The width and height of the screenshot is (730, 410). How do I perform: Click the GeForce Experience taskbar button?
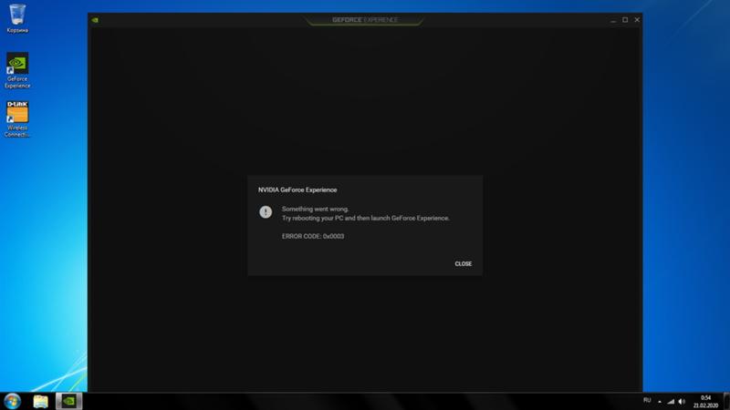[68, 401]
